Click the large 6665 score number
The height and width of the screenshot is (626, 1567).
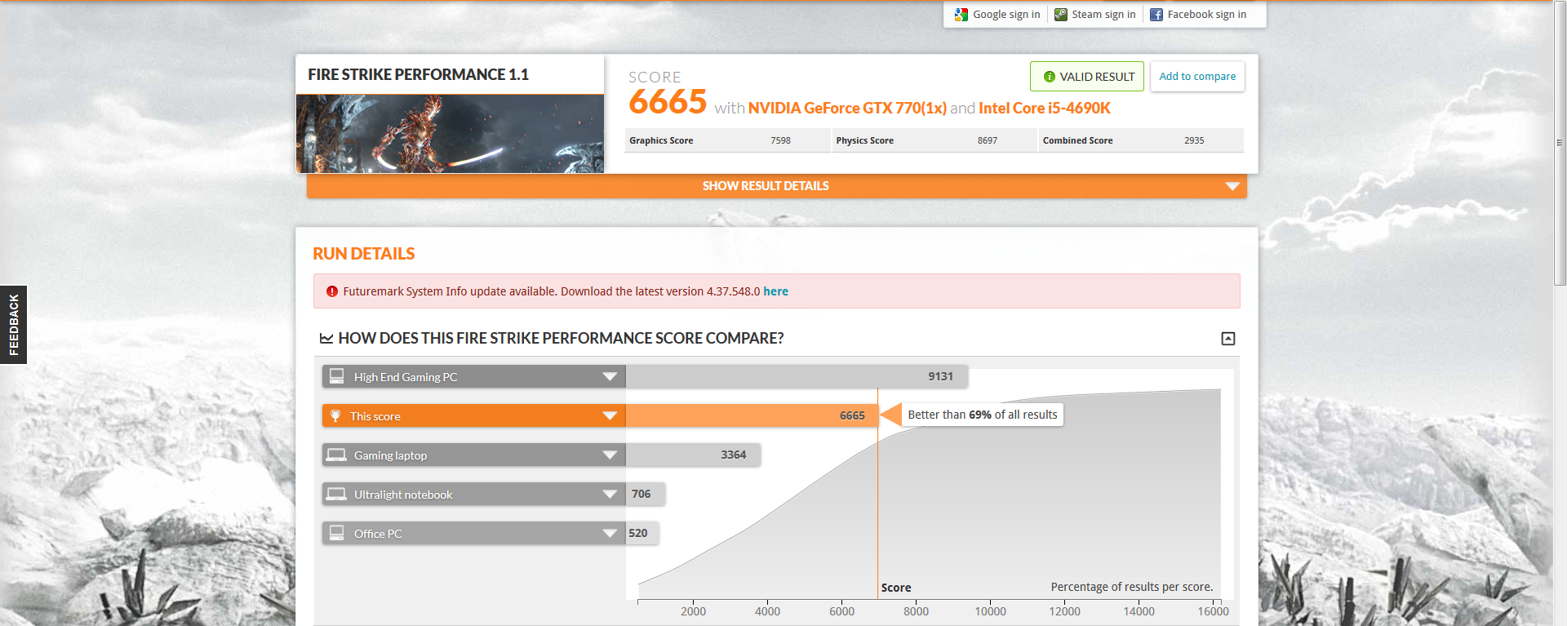point(668,102)
